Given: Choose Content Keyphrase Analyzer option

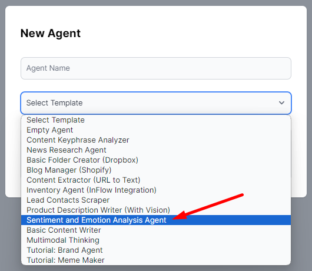Looking at the screenshot, I should tap(156, 140).
